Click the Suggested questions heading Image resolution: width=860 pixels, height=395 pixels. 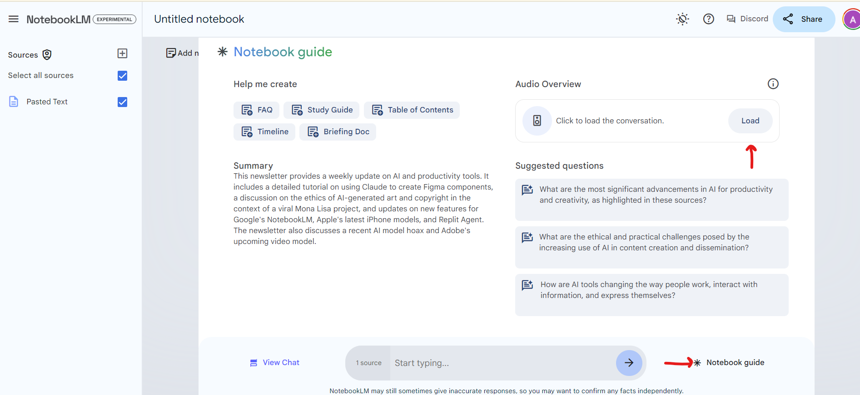tap(559, 166)
